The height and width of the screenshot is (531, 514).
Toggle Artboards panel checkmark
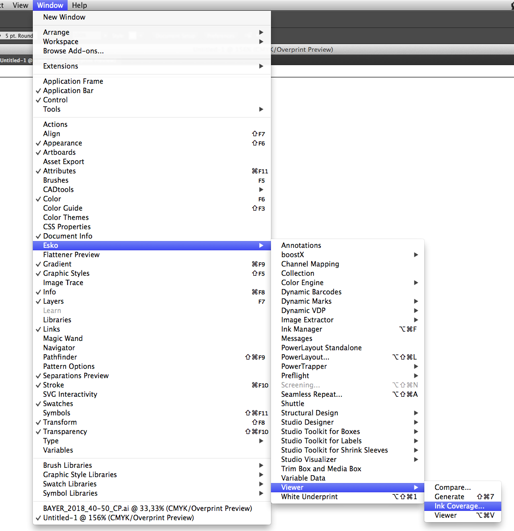(x=152, y=152)
